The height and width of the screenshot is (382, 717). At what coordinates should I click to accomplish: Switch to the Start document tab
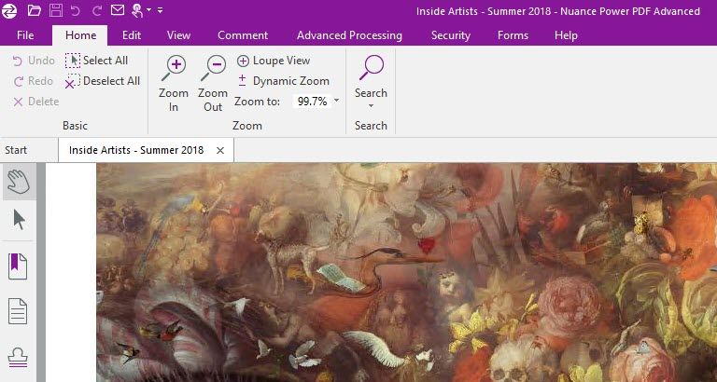coord(16,150)
